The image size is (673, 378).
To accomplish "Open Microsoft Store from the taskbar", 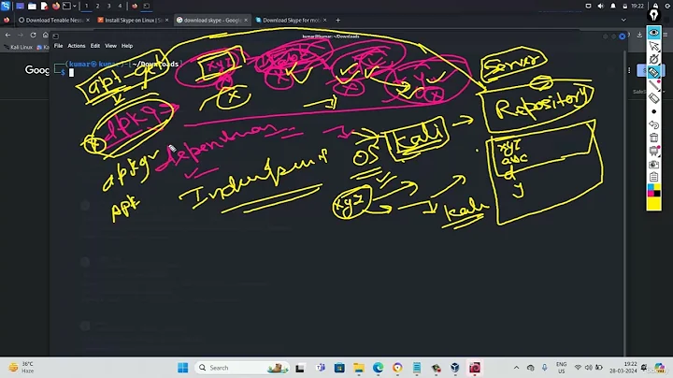I will pyautogui.click(x=339, y=368).
